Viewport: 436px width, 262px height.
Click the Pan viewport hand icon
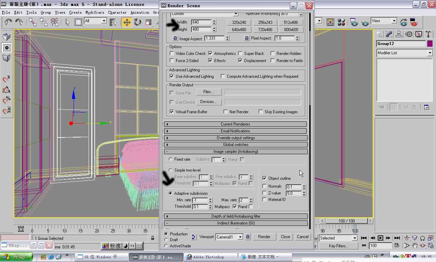[x=415, y=246]
